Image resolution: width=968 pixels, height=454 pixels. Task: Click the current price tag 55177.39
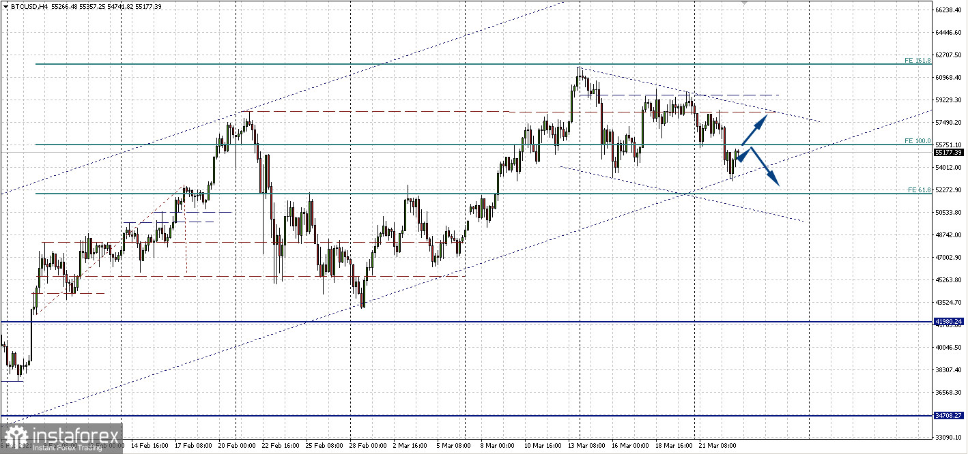[949, 153]
